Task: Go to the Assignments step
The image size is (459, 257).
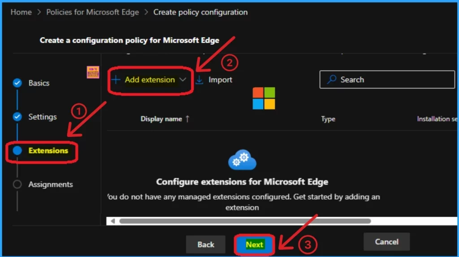Action: click(x=50, y=184)
